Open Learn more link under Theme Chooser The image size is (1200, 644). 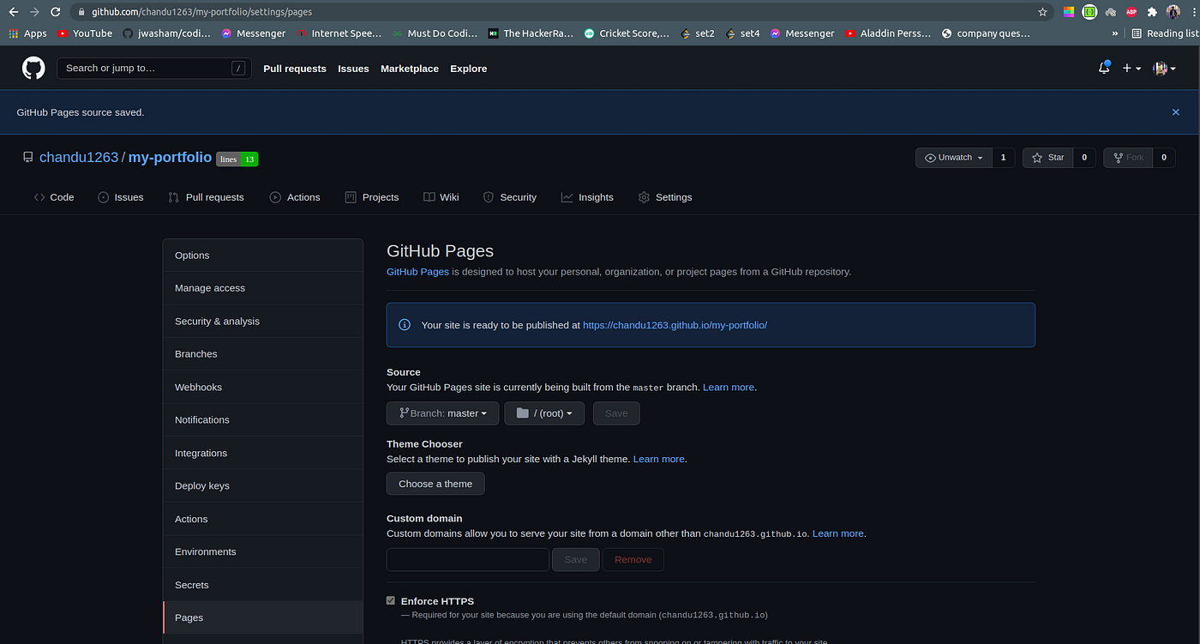(x=658, y=460)
